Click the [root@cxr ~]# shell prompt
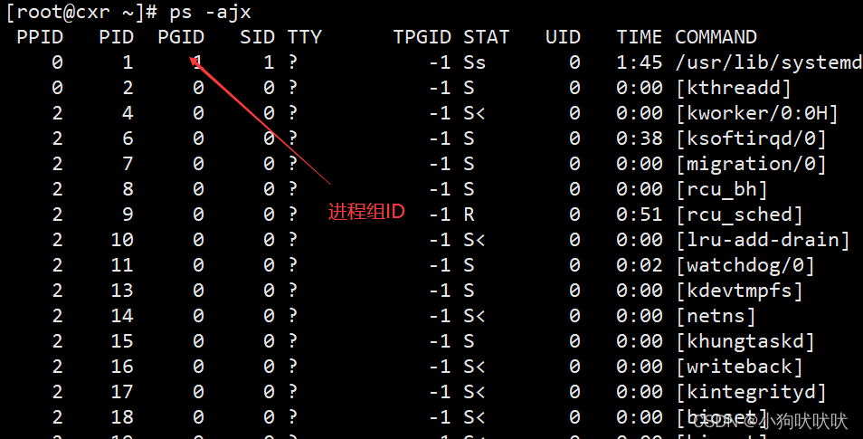Screen dimensions: 863x439 click(81, 13)
